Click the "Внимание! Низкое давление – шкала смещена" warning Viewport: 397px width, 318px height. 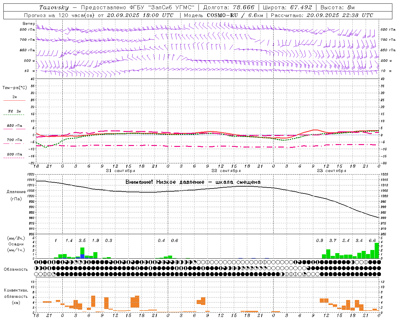pos(193,182)
